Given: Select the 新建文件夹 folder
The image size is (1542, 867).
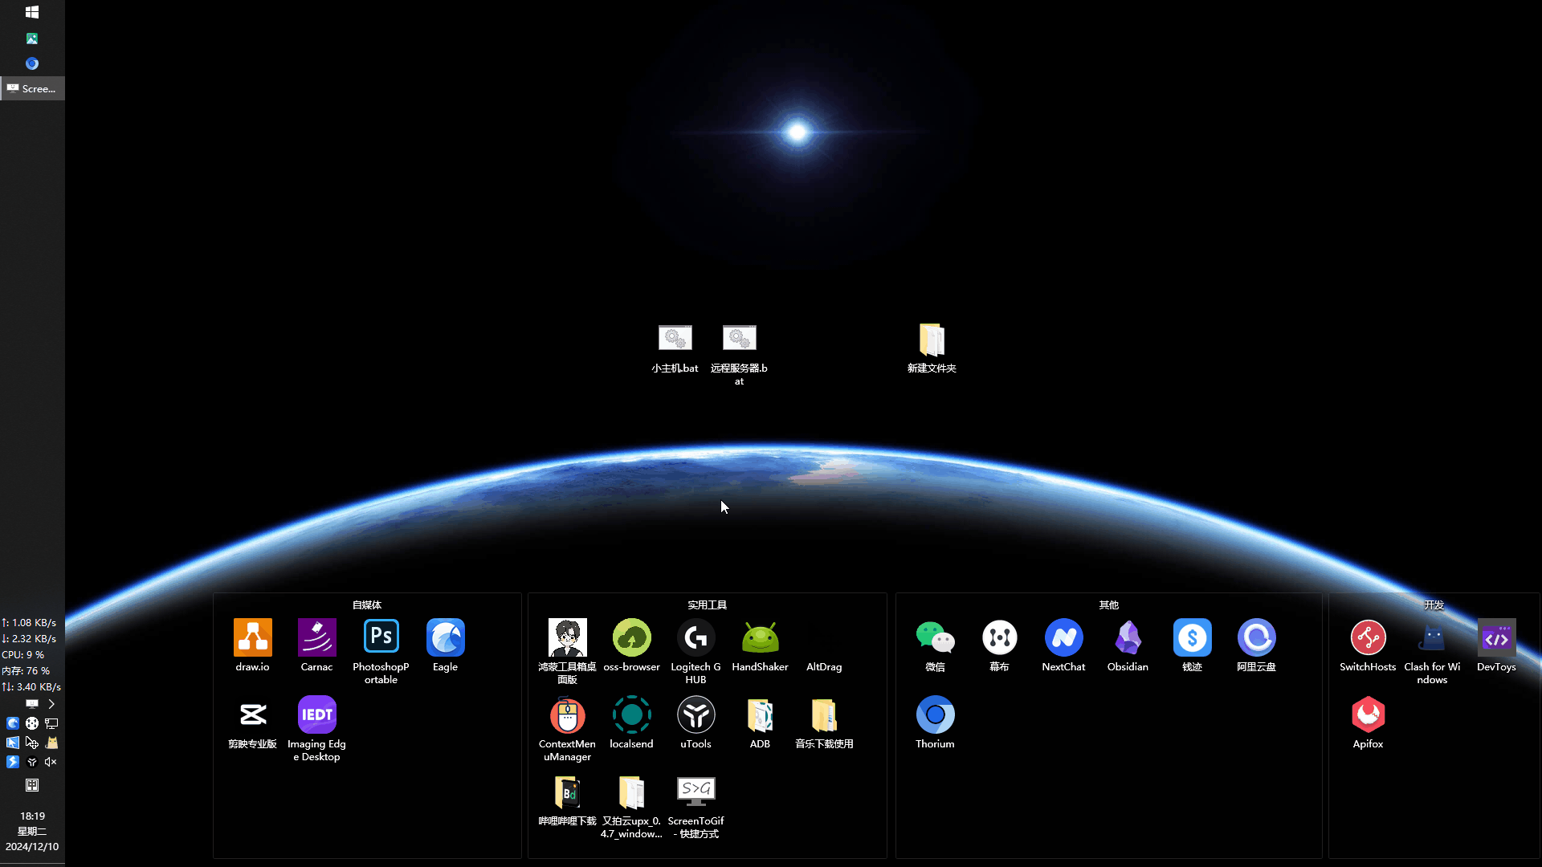Looking at the screenshot, I should click(x=932, y=348).
